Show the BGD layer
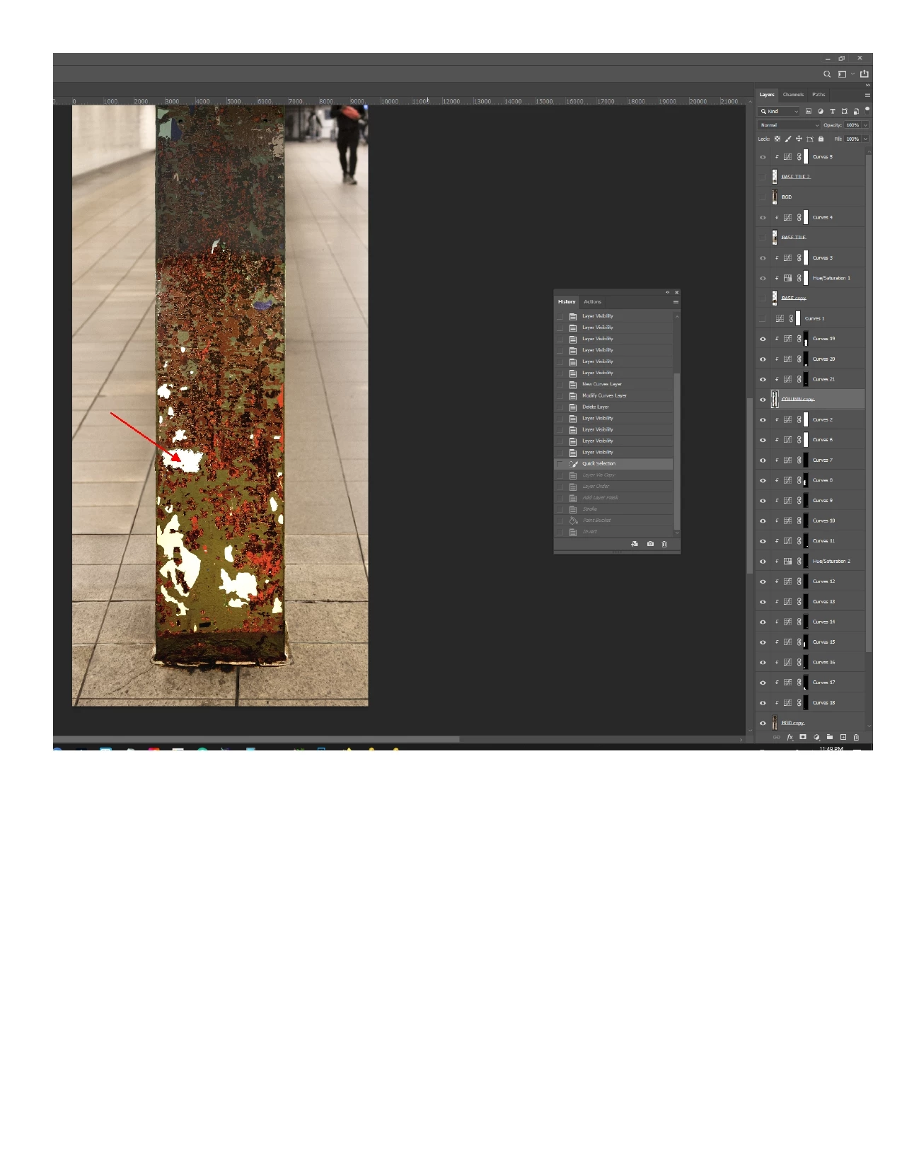The width and height of the screenshot is (902, 1167). [x=763, y=197]
